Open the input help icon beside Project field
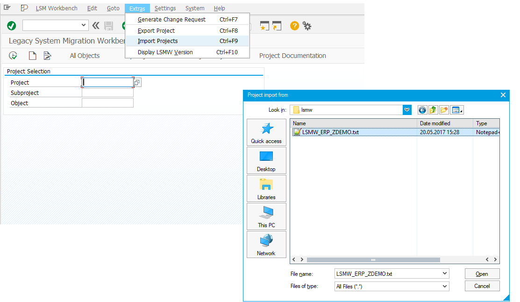520x302 pixels. click(x=137, y=82)
